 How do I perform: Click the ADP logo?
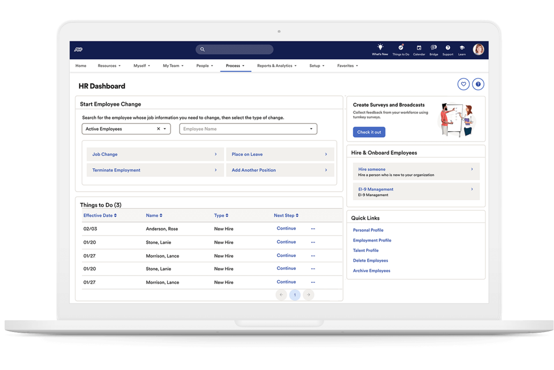(78, 49)
